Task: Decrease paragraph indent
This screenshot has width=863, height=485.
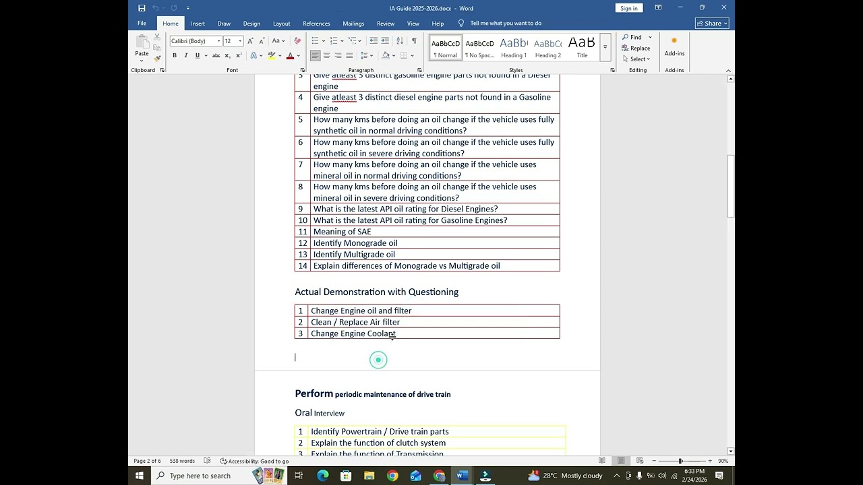Action: click(374, 41)
